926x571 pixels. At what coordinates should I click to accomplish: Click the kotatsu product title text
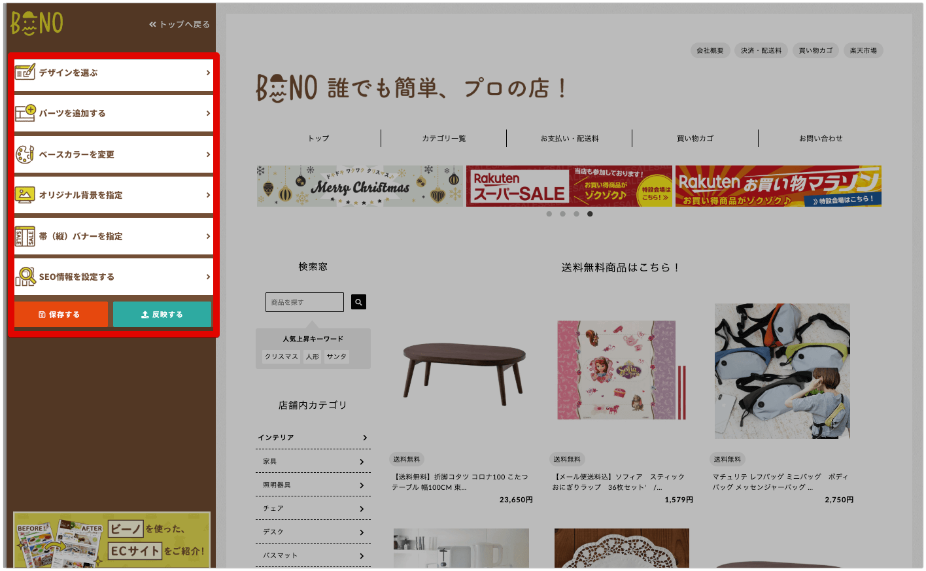460,482
